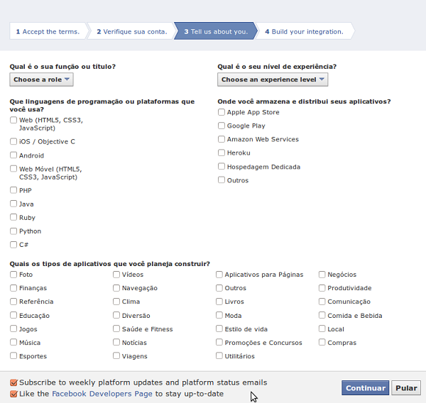
Task: Select the Jogos app type checkbox
Action: pos(13,329)
